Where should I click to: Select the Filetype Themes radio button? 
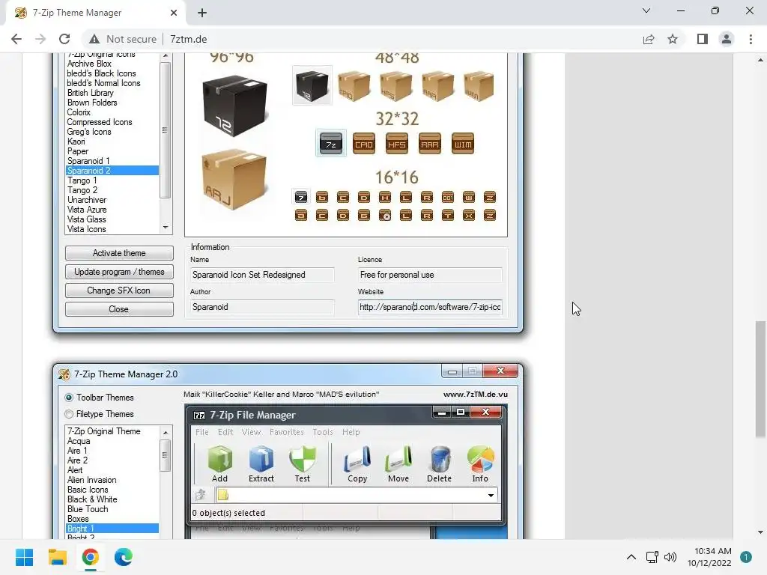pos(69,414)
